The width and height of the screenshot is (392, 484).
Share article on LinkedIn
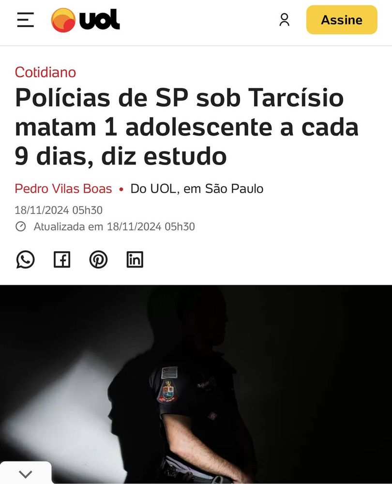pyautogui.click(x=135, y=259)
